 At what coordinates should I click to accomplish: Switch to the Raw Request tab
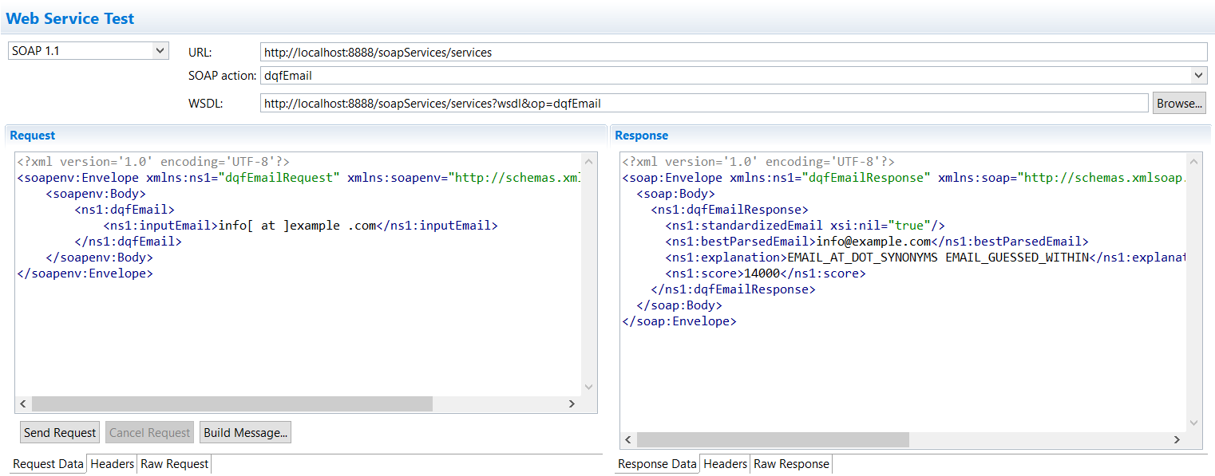[x=174, y=463]
